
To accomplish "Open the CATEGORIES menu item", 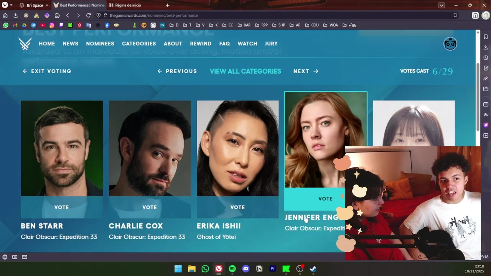I will 139,44.
